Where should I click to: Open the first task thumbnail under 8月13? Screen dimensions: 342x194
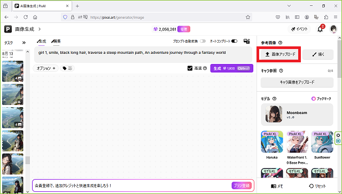13,71
